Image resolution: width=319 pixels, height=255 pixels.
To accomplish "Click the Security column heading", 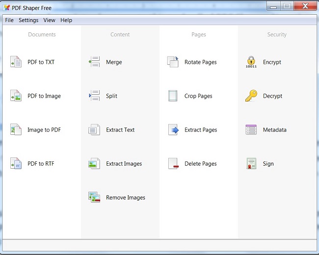I will [277, 34].
